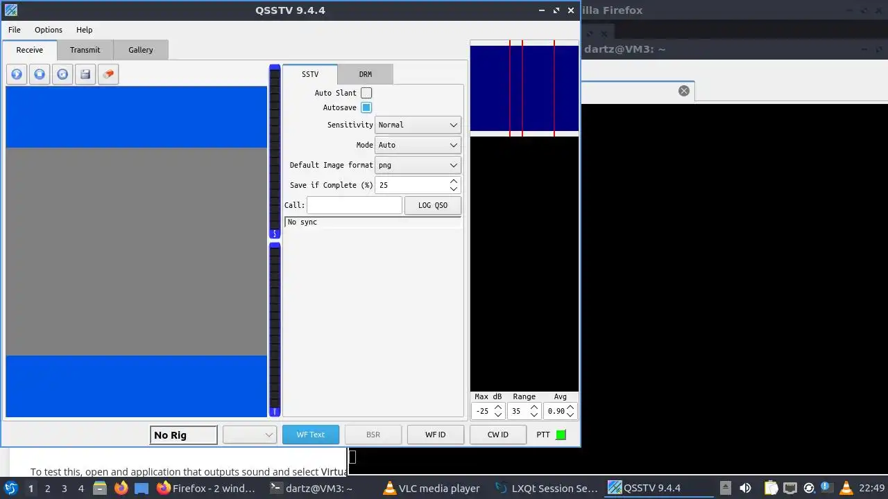
Task: Open the LXQt application menu icon
Action: [10, 488]
